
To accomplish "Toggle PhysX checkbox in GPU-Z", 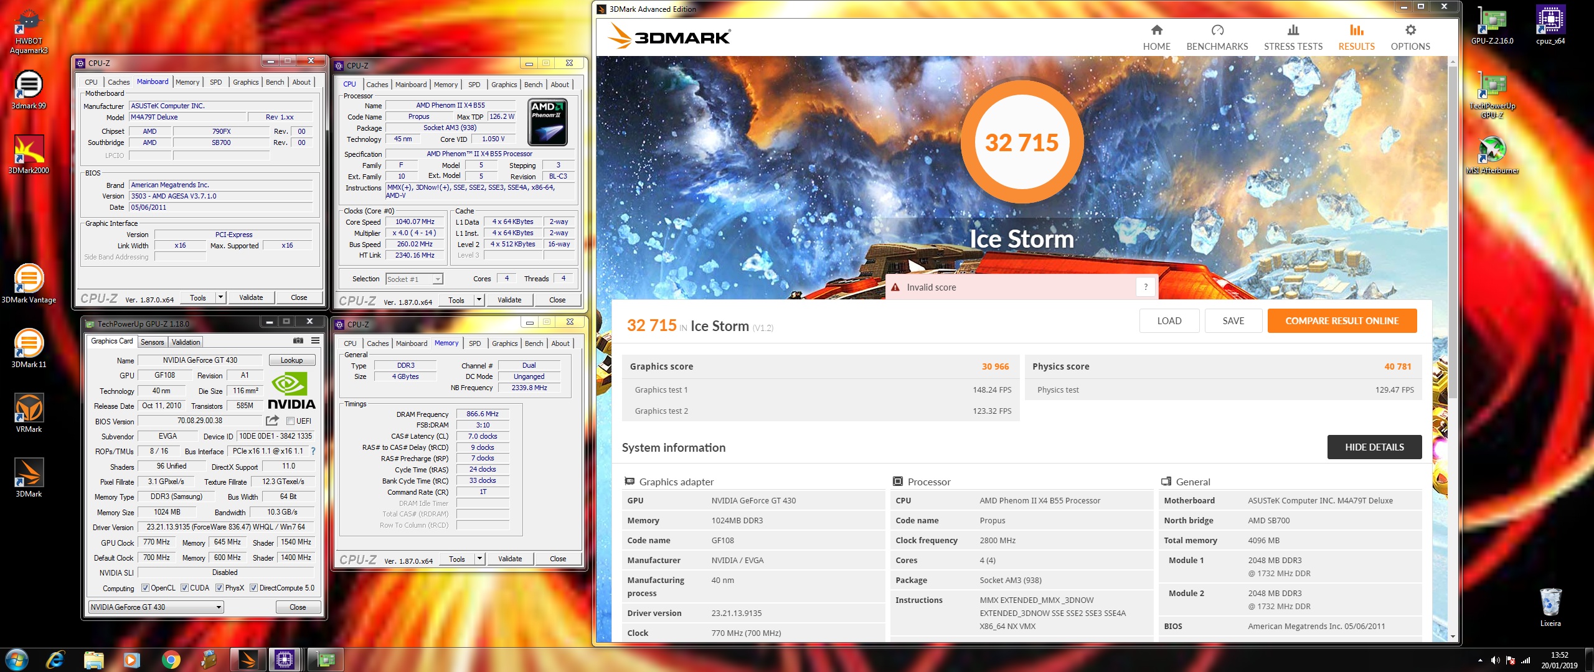I will click(x=219, y=587).
